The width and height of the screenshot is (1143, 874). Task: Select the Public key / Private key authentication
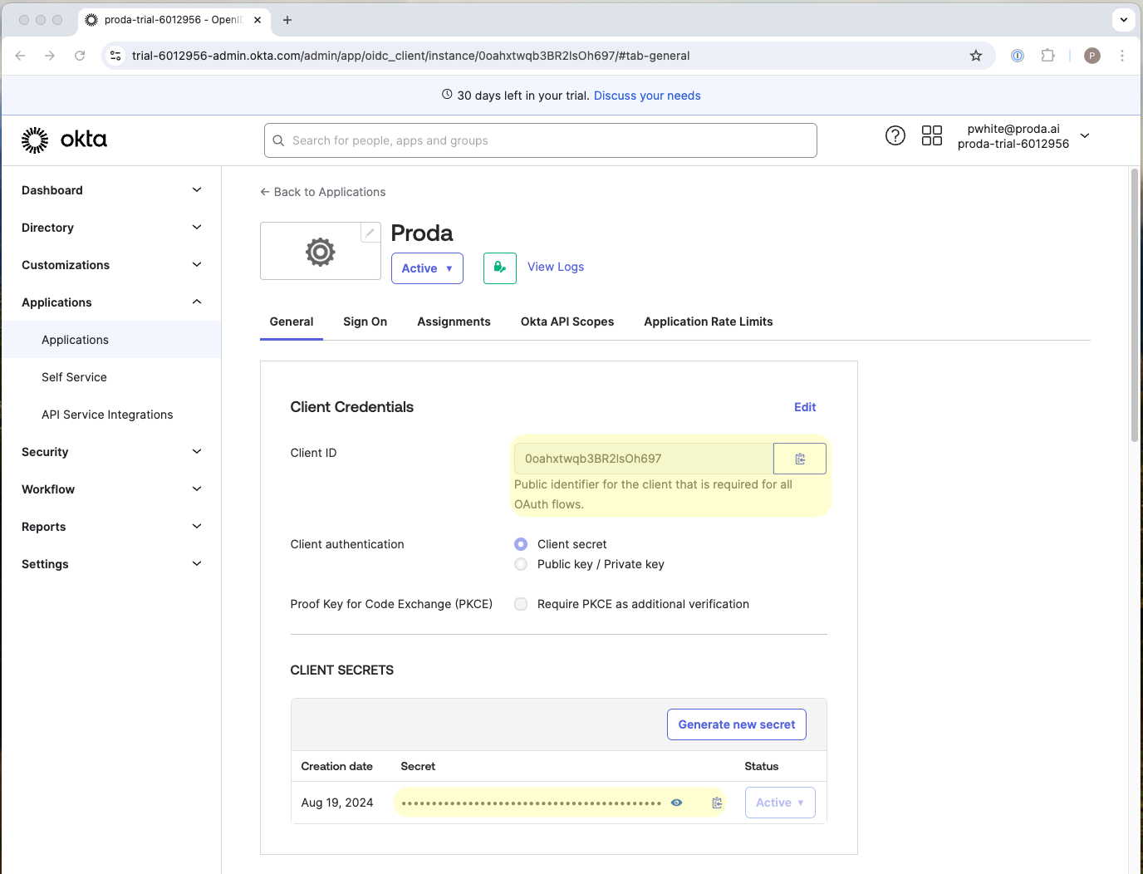pos(520,564)
